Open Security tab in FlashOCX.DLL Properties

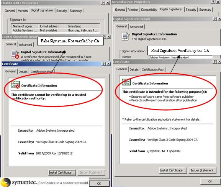click(61, 11)
